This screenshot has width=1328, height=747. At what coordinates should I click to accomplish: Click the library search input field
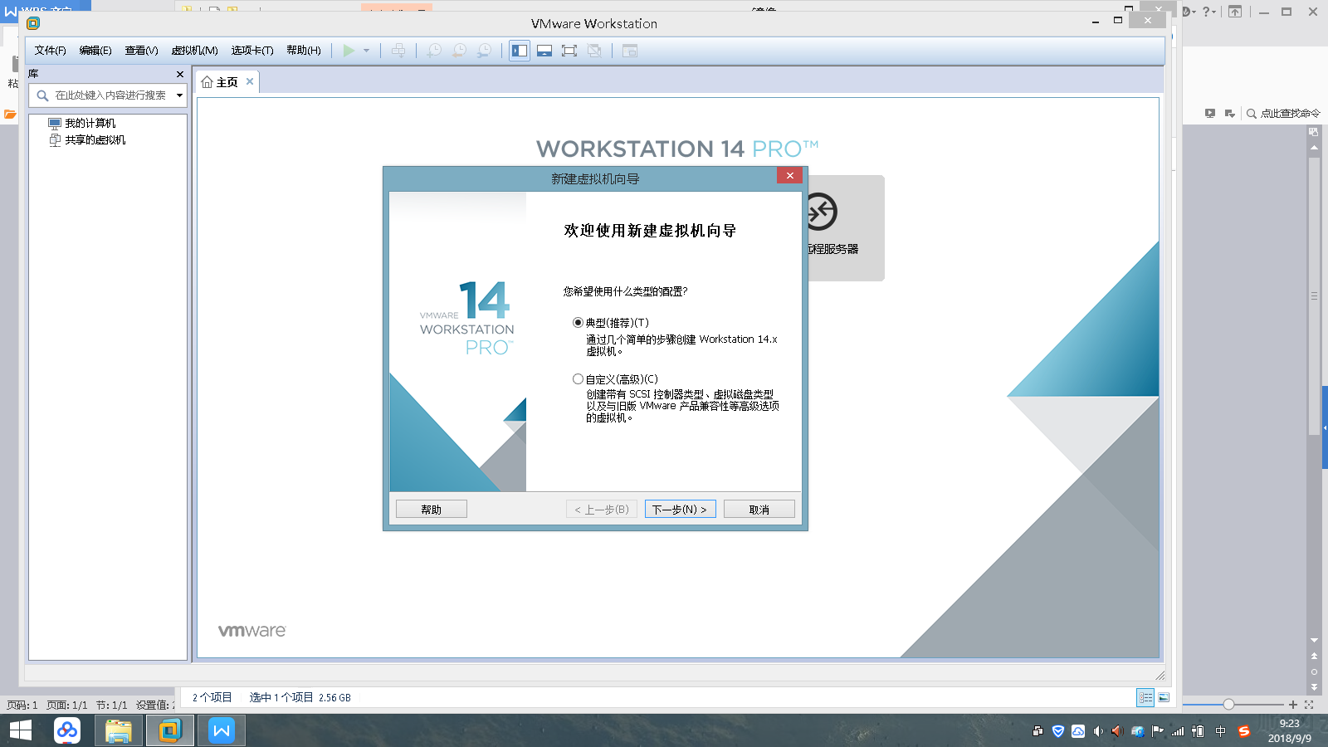[110, 95]
